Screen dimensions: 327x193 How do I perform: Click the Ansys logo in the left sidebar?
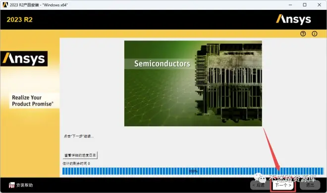(x=24, y=59)
